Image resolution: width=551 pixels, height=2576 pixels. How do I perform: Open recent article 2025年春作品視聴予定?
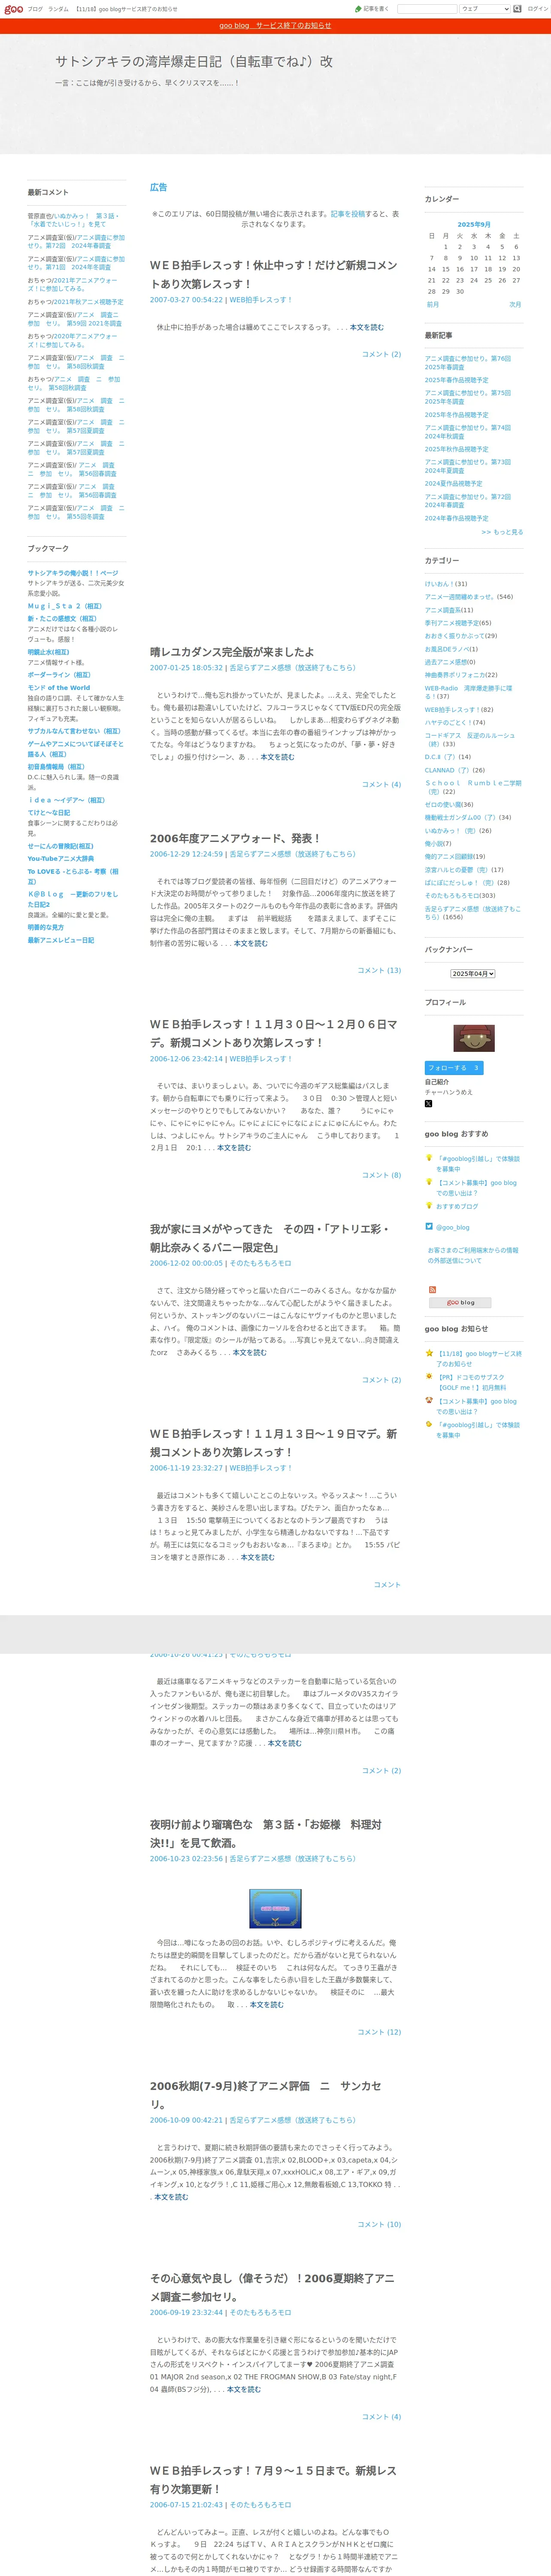click(x=457, y=380)
